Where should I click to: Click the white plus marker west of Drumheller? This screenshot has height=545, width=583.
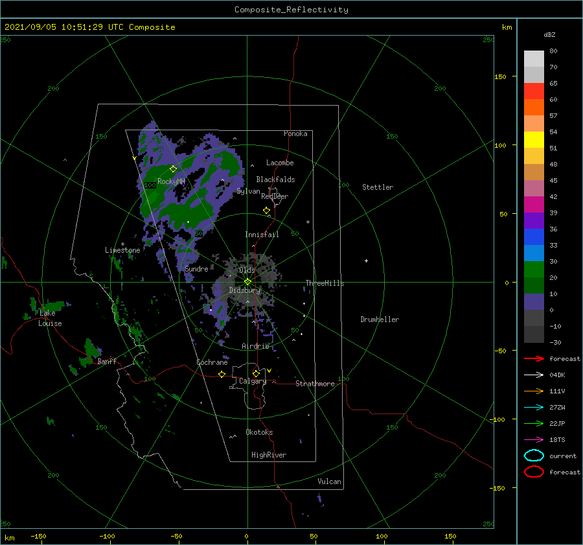[x=366, y=261]
